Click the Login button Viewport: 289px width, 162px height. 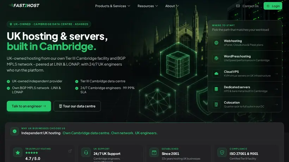pos(273,6)
